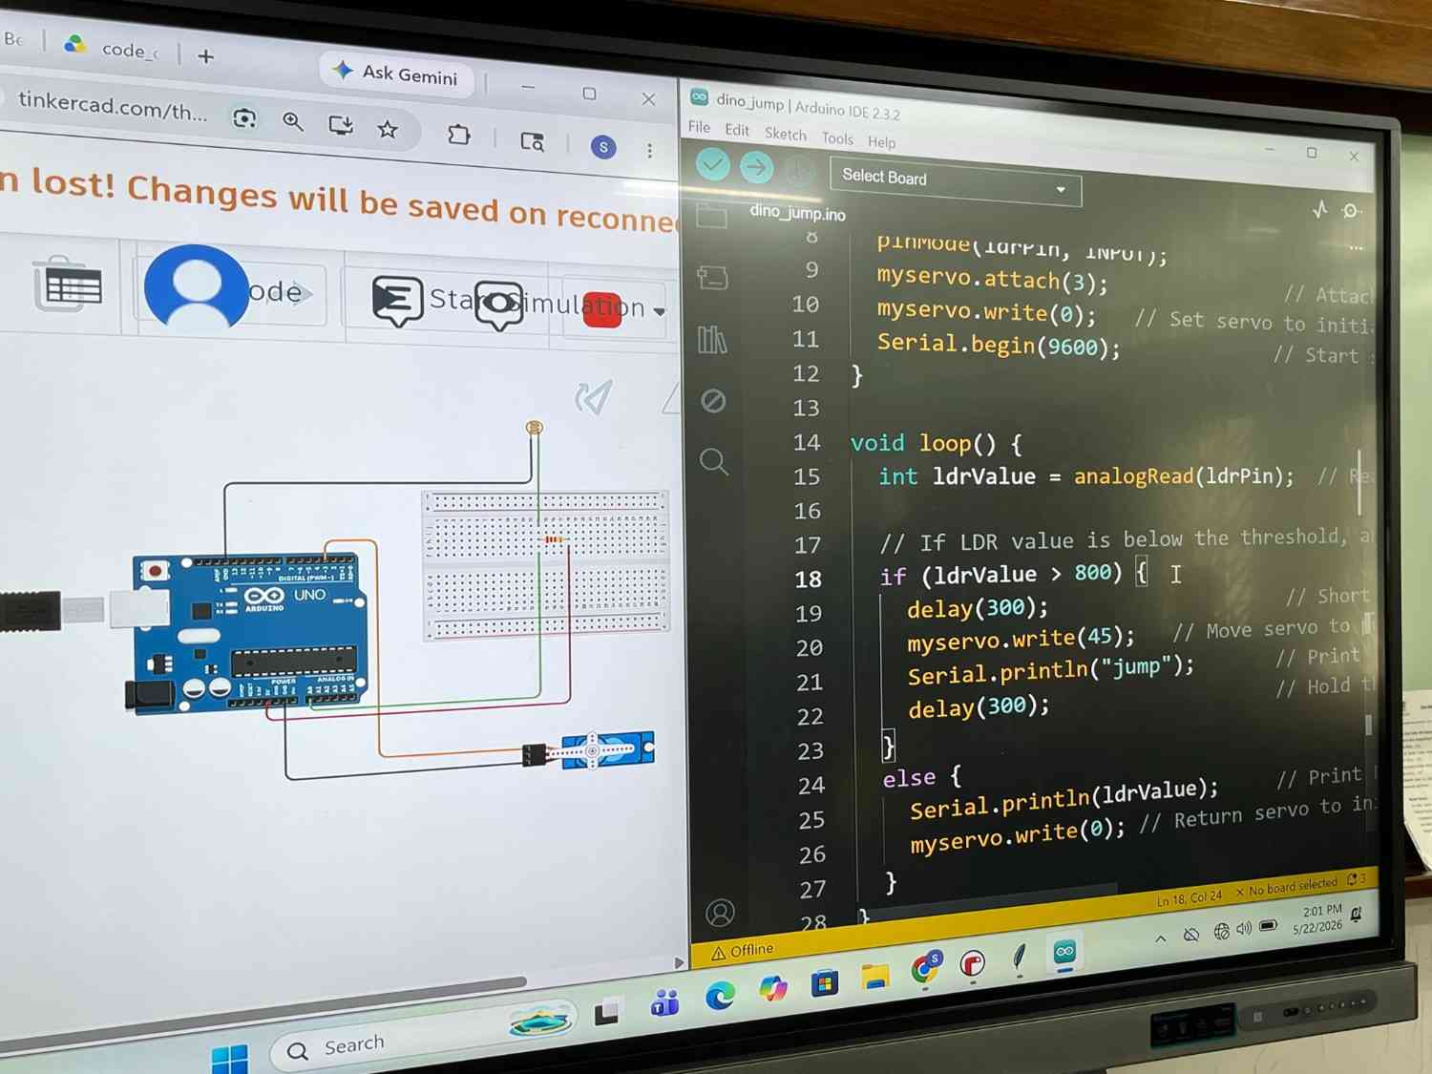Open Microsoft Edge from the taskbar
Screen dimensions: 1432x1074
coord(720,995)
